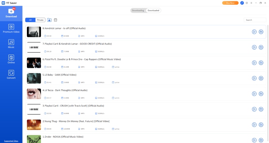Image resolution: width=269 pixels, height=143 pixels.
Task: Open the Download section in sidebar
Action: click(11, 13)
